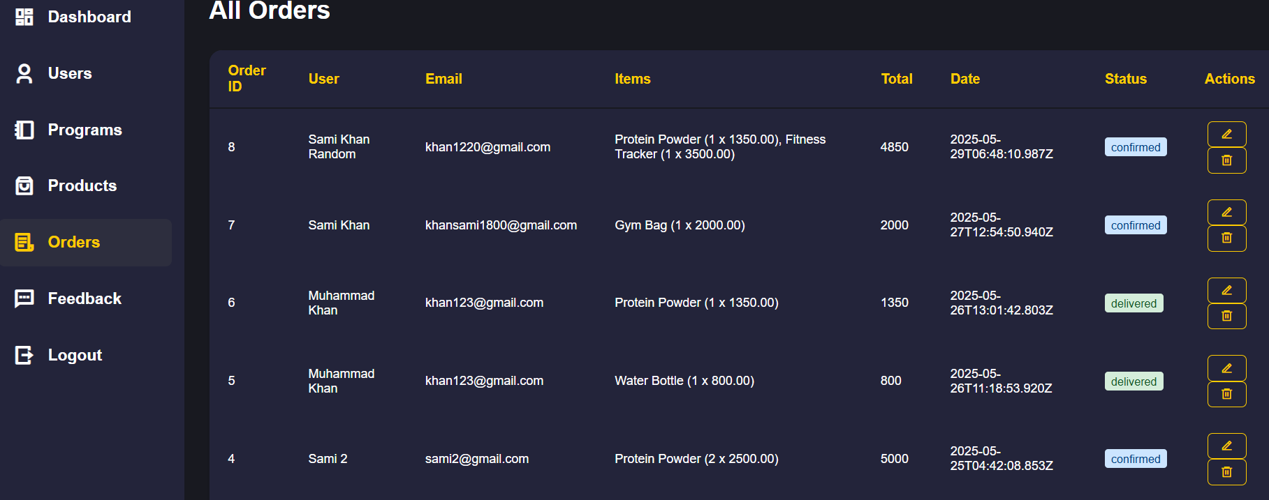
Task: Click the Email column header
Action: (444, 79)
